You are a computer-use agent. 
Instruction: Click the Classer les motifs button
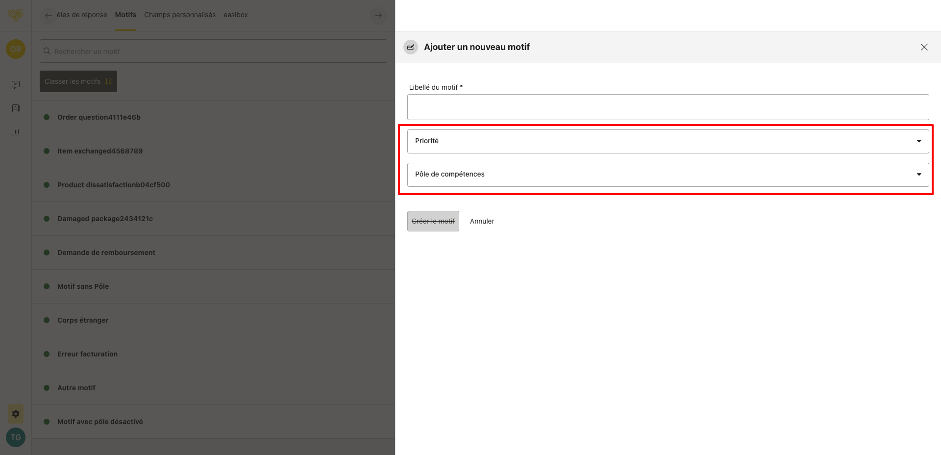(x=78, y=81)
